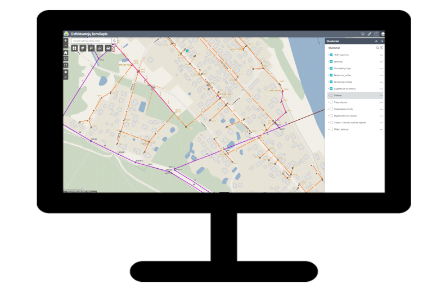This screenshot has width=432, height=288.
Task: Open the edit pencil tool in header
Action: 370,34
